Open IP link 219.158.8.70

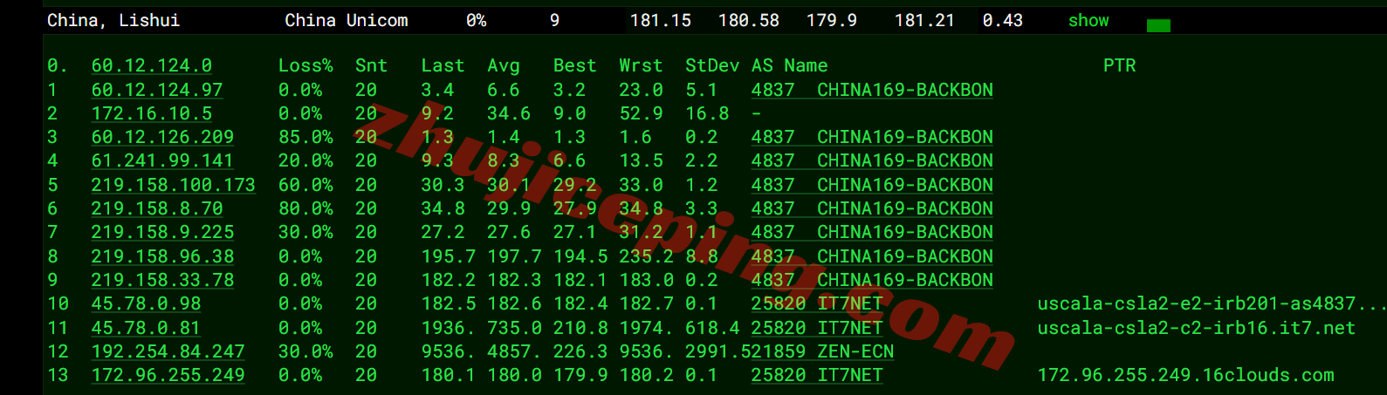[157, 208]
